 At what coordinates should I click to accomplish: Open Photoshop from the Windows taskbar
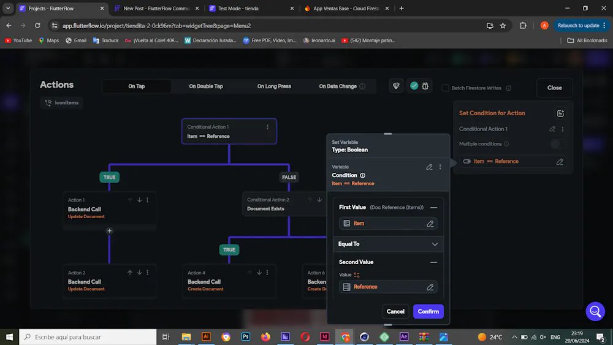coord(246,337)
